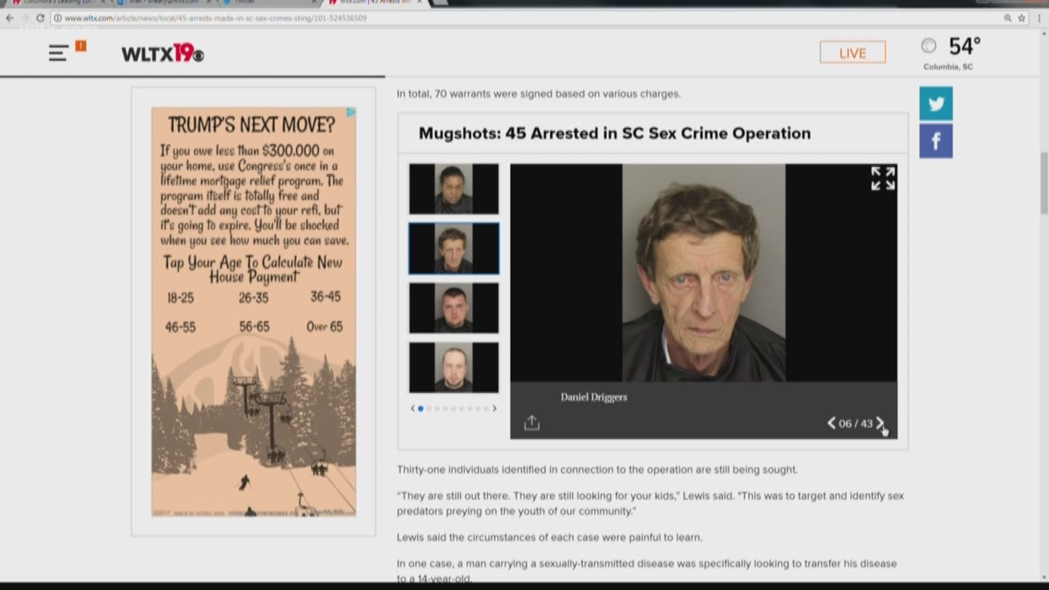1049x590 pixels.
Task: Expand gallery to fullscreen
Action: click(883, 179)
